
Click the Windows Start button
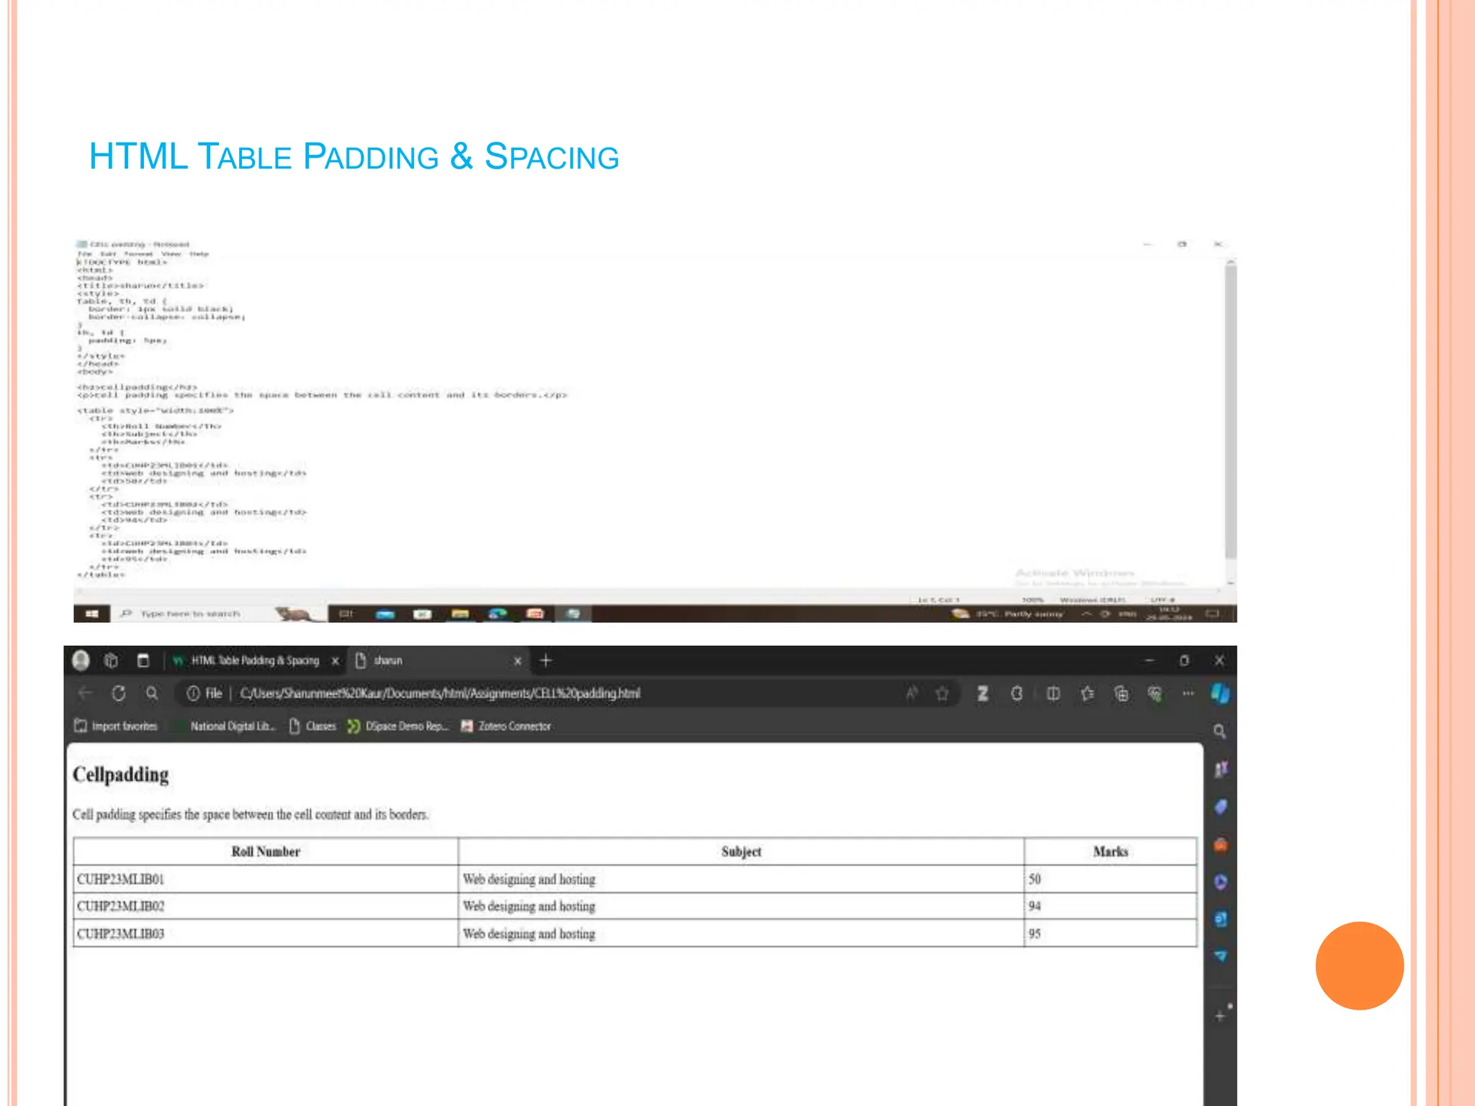(91, 613)
